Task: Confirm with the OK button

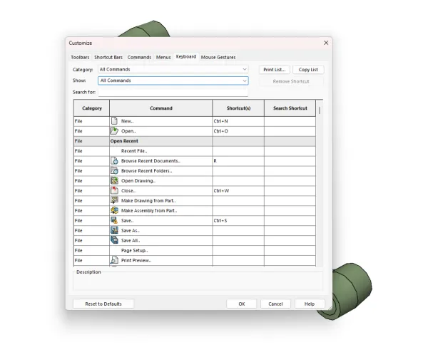Action: (242, 304)
